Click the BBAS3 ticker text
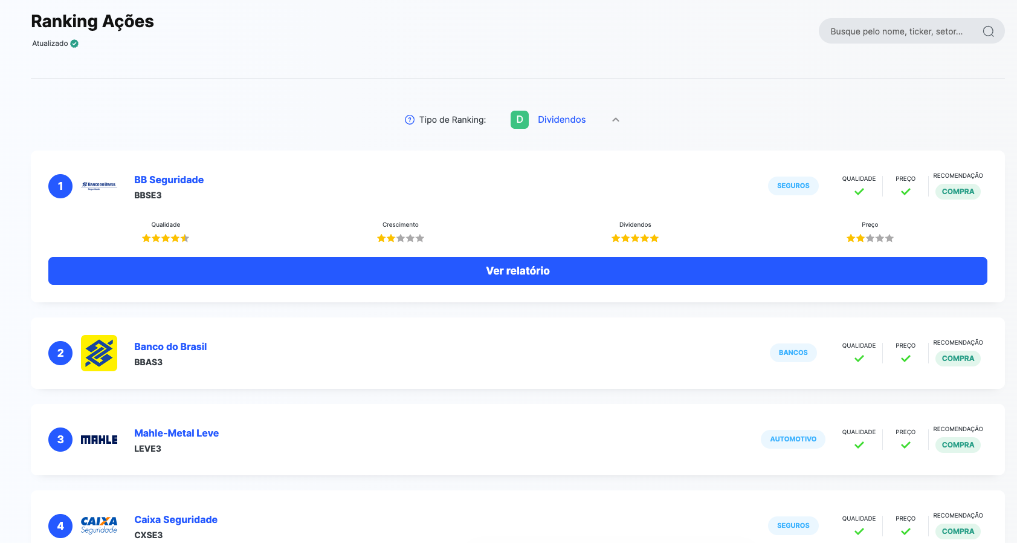This screenshot has width=1017, height=543. [149, 362]
